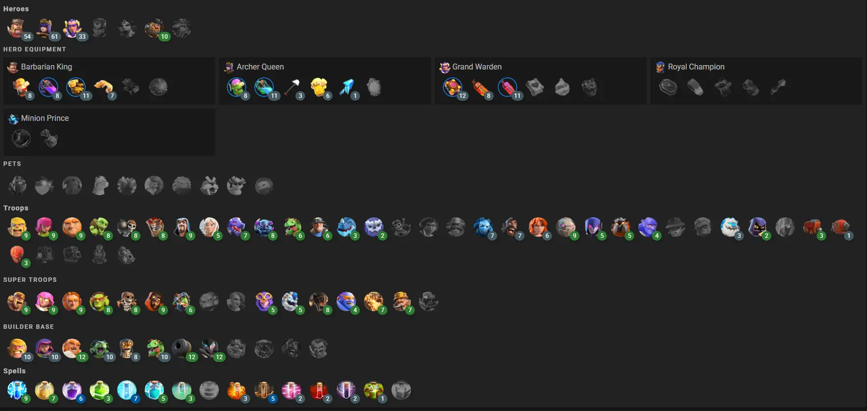Click the Barbarian King hero icon, level 54
This screenshot has width=867, height=411.
17,28
